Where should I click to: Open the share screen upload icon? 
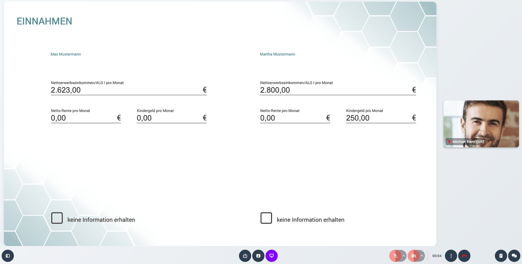tap(245, 256)
